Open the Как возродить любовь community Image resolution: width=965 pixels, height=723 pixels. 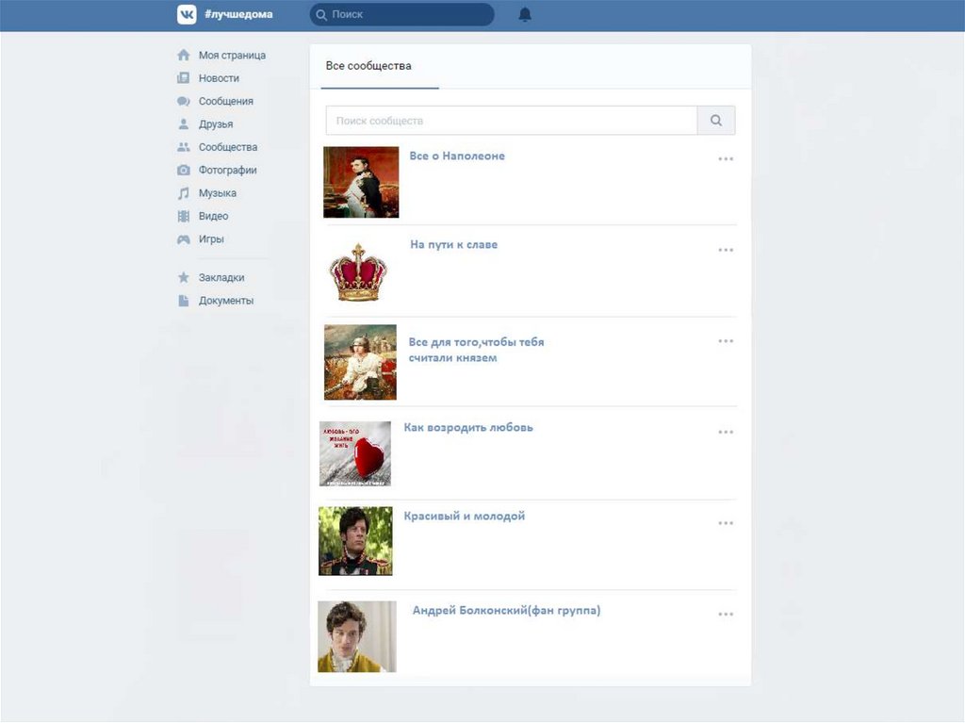coord(468,427)
